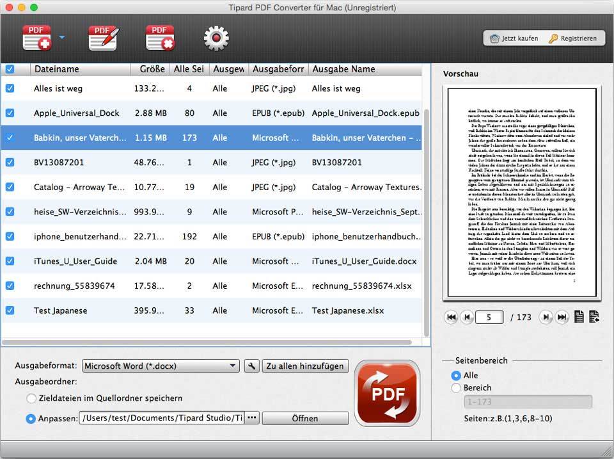Click the big red PDF convert button
Screen dimensions: 614x459
[388, 394]
